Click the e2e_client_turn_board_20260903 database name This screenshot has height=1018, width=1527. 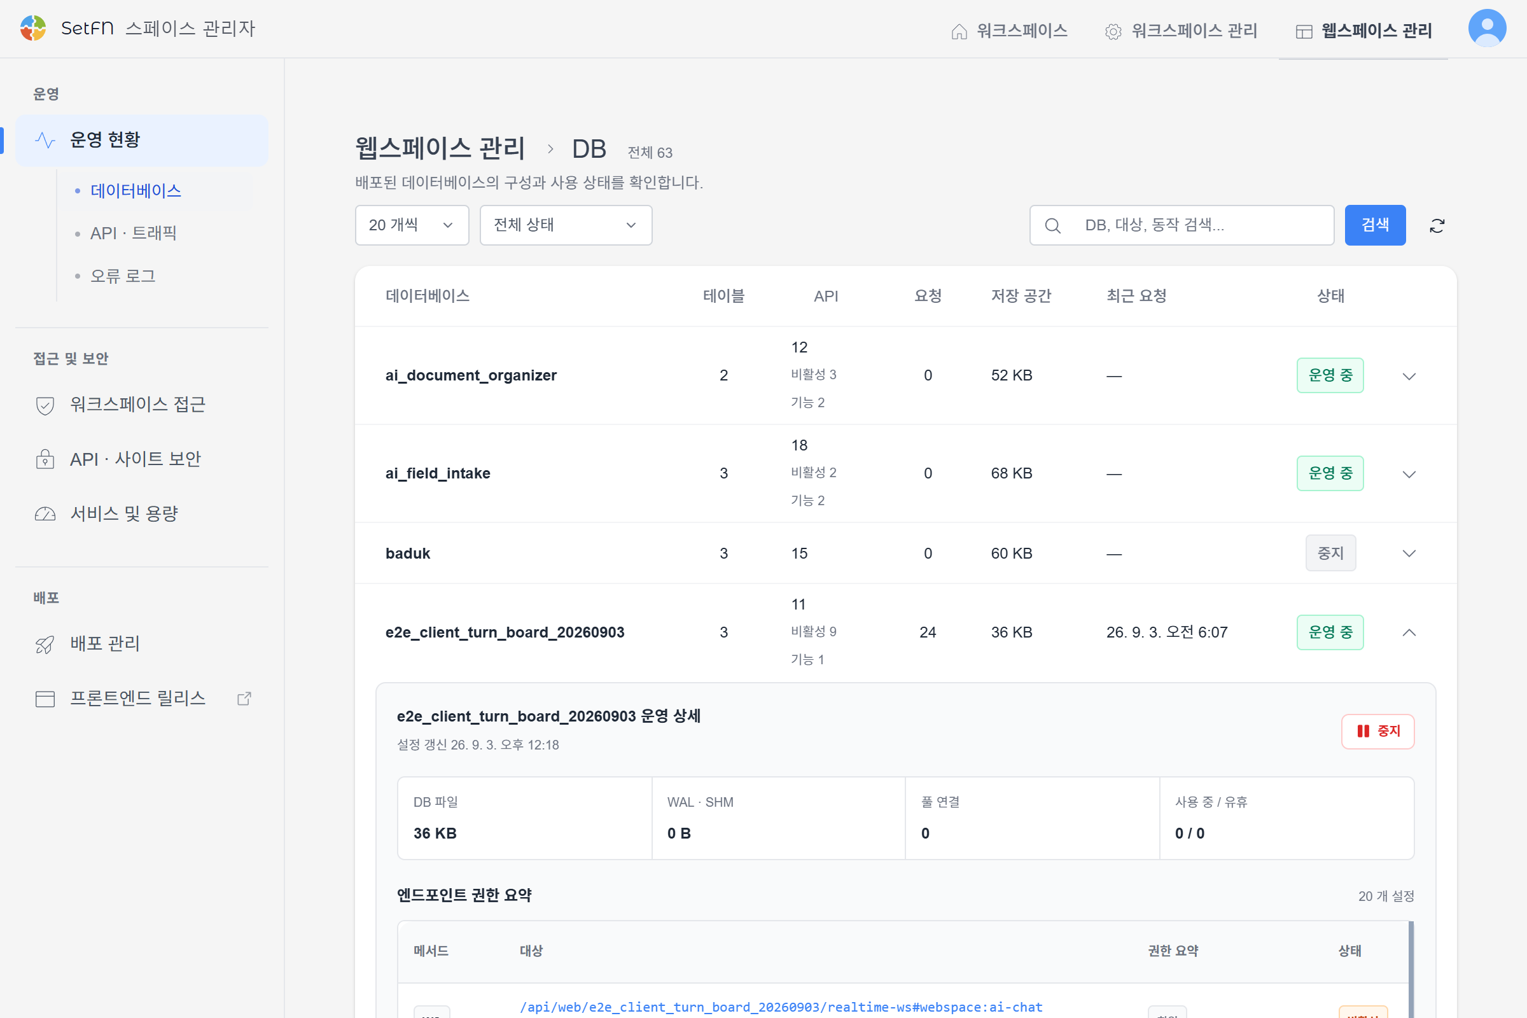pyautogui.click(x=505, y=632)
